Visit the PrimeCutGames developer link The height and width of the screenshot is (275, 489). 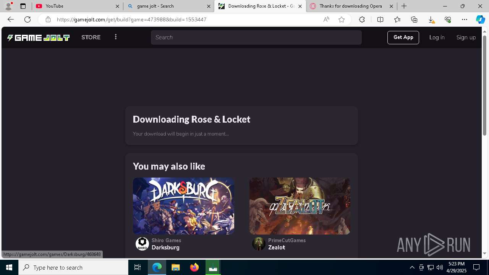click(x=287, y=240)
